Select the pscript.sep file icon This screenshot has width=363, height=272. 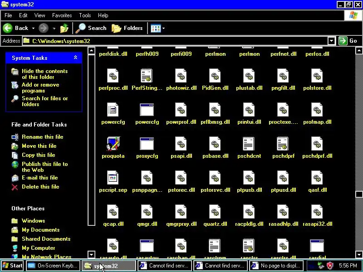click(113, 178)
